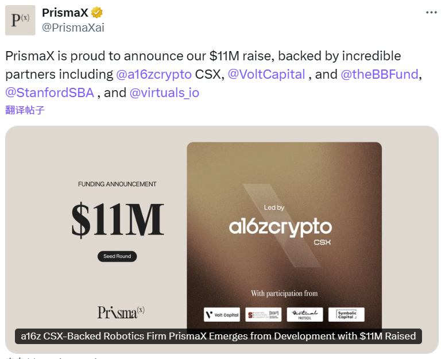445x359 pixels.
Task: Follow the @a16zcrypto mention link
Action: tap(154, 74)
